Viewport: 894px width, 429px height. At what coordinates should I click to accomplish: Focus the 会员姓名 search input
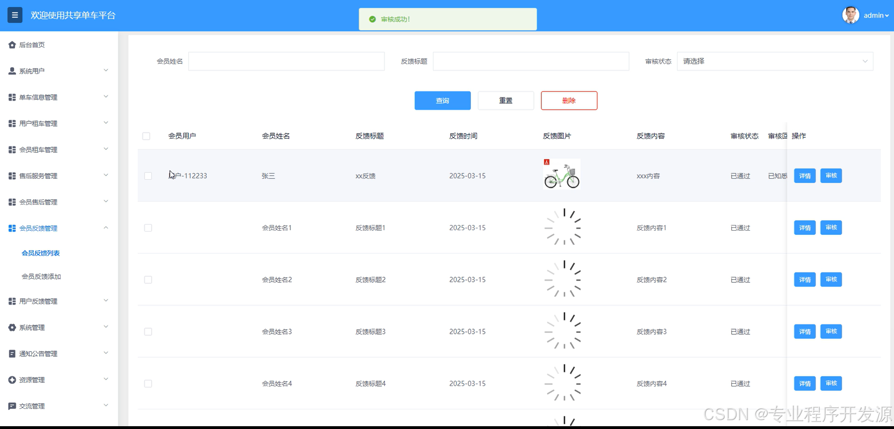click(286, 61)
